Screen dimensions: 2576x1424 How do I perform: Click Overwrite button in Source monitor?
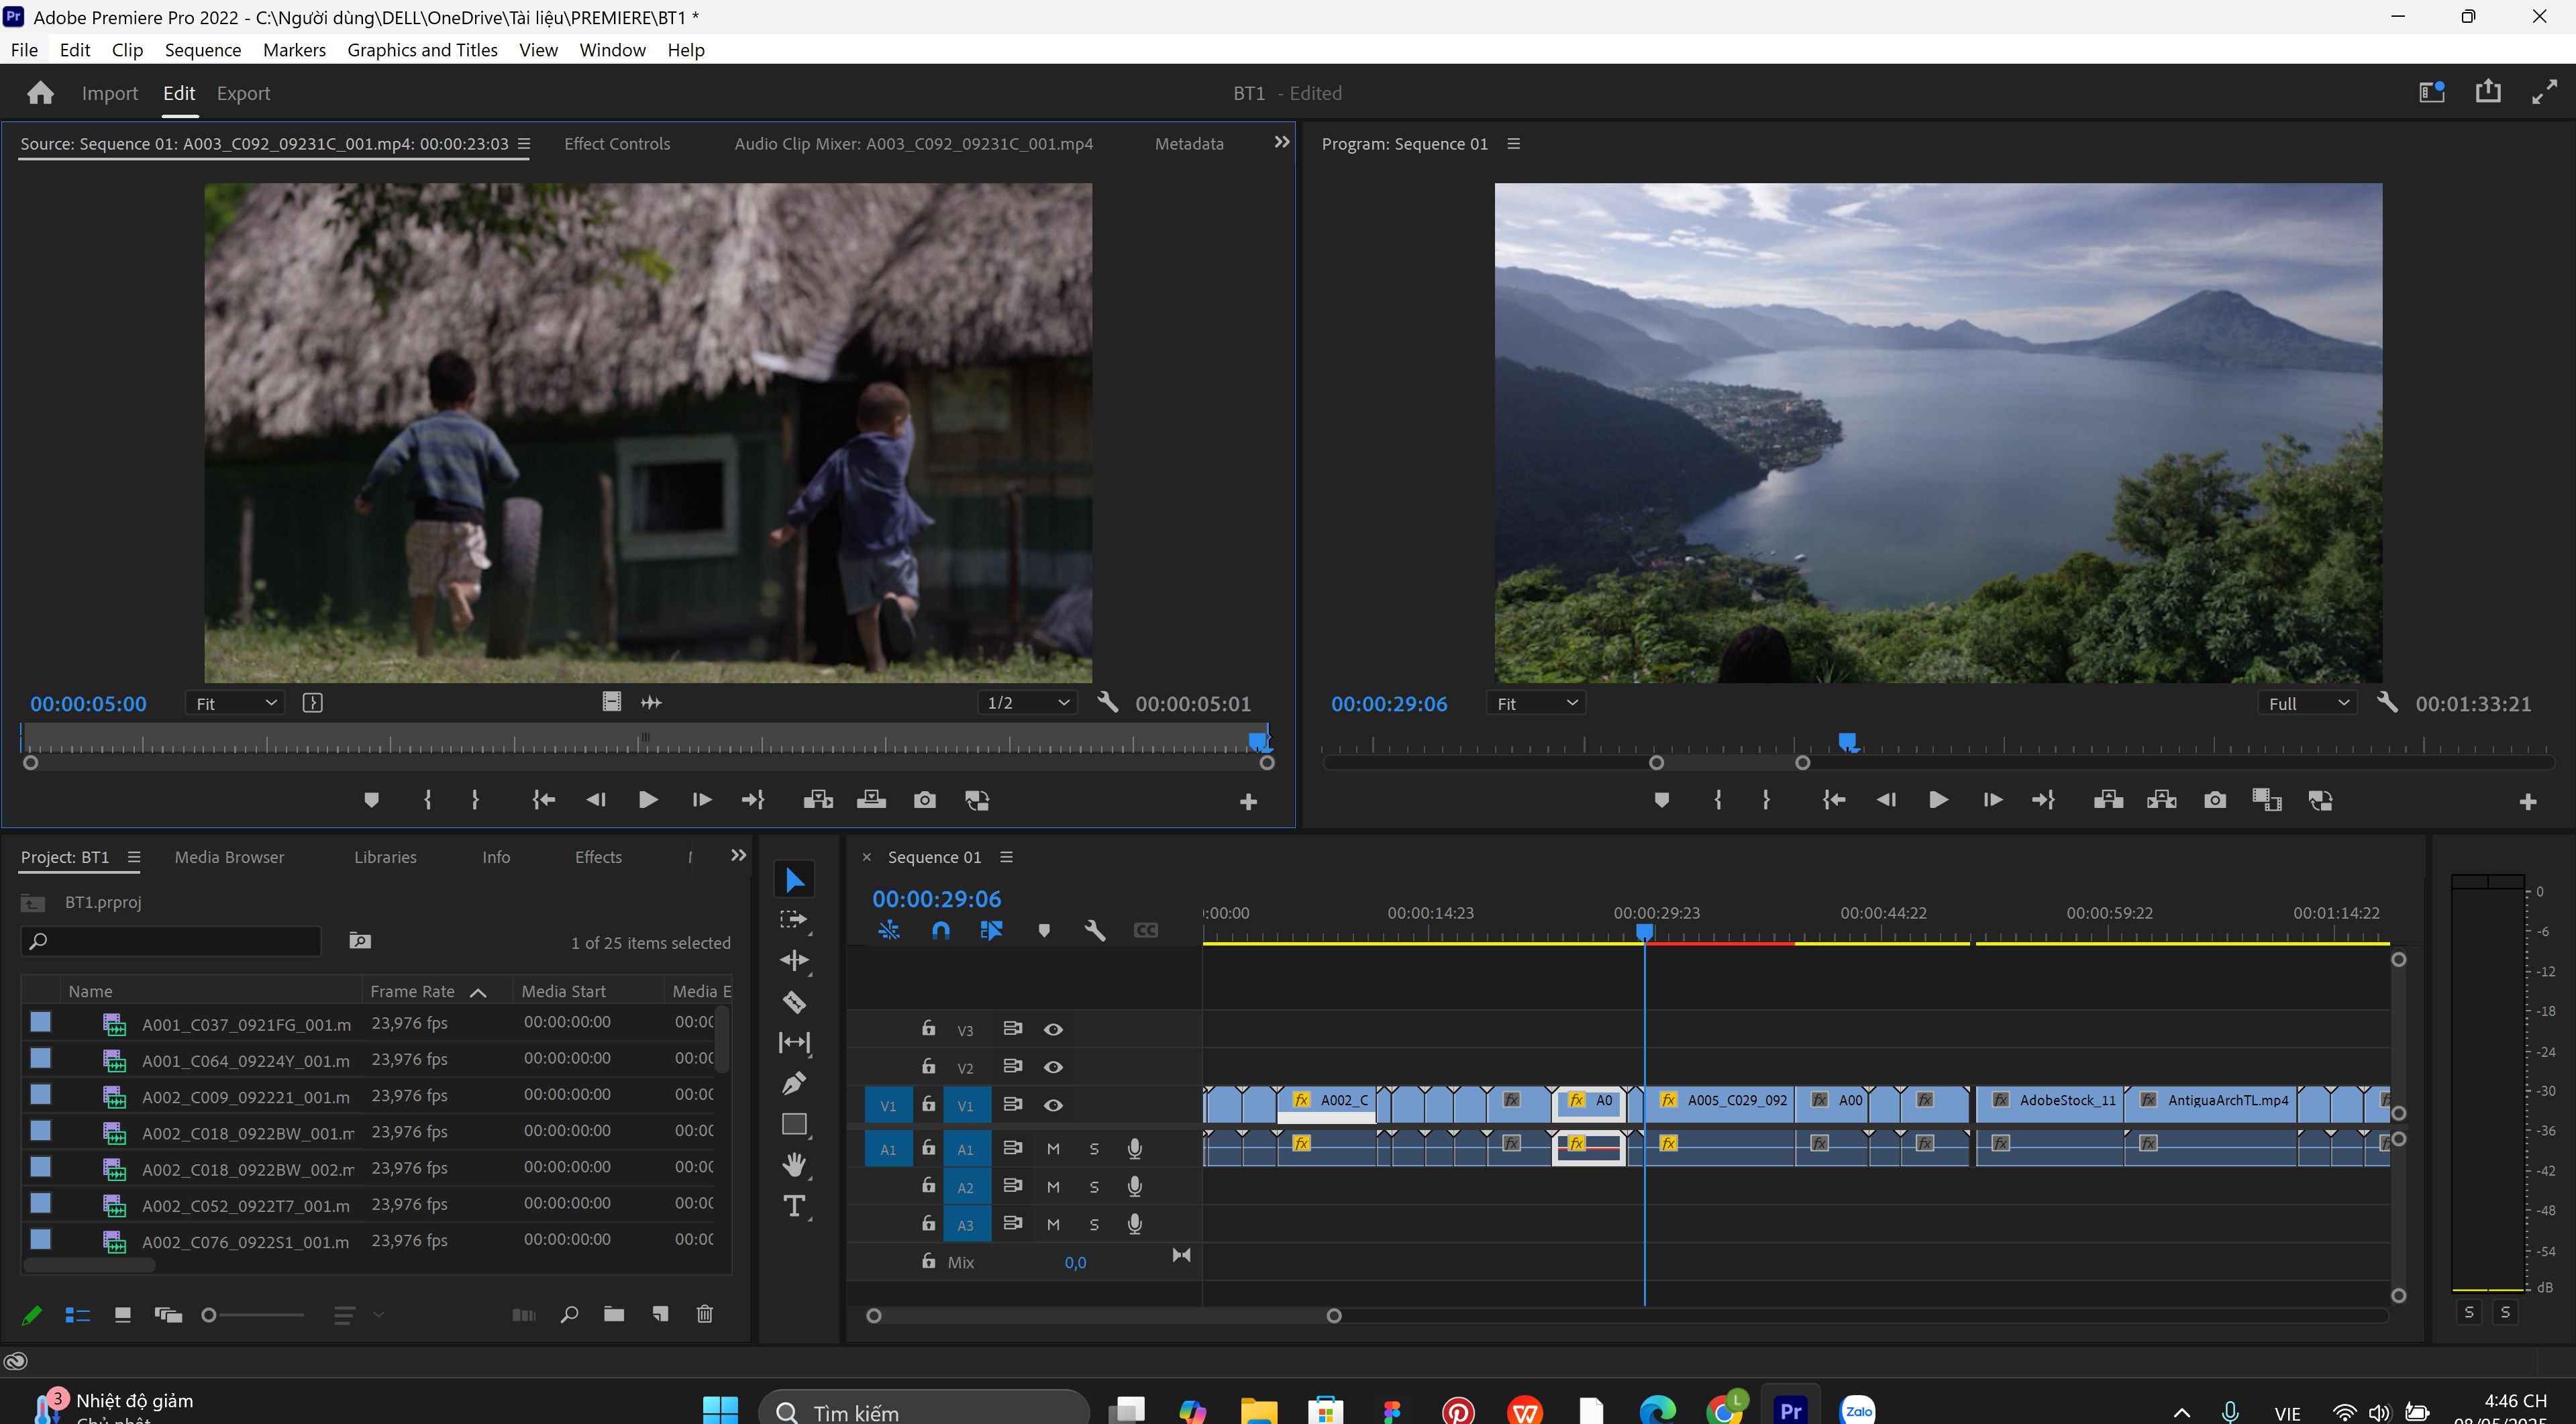point(871,800)
